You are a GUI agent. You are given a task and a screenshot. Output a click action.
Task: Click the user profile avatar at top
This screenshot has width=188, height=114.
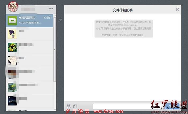coord(13,7)
